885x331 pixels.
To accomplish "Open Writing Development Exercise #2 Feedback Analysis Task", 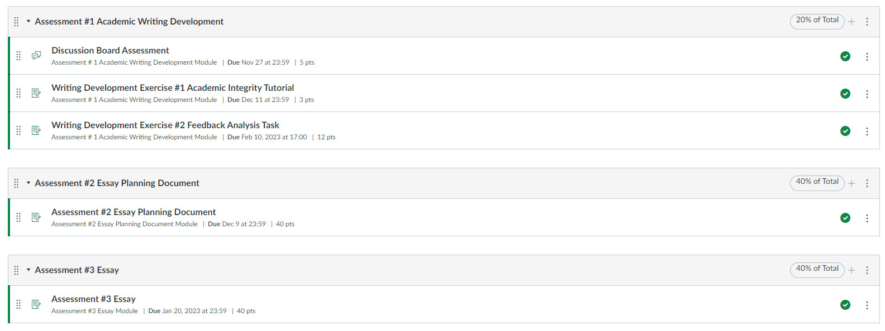I will click(x=165, y=125).
